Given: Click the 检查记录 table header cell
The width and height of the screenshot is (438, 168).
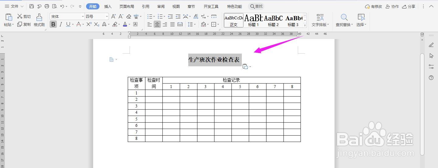Looking at the screenshot, I should pos(231,80).
